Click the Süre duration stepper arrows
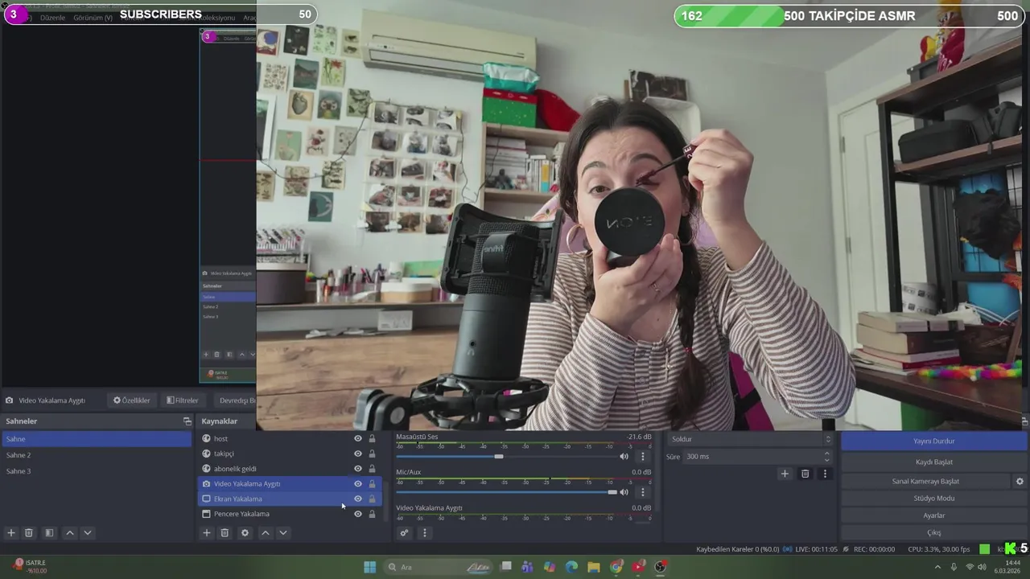 tap(826, 457)
